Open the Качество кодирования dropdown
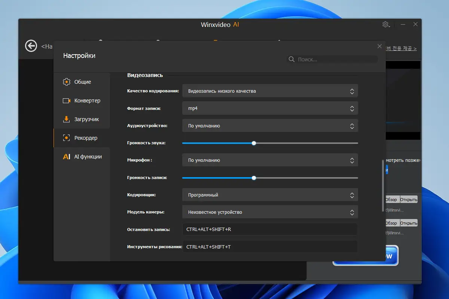449x299 pixels. coord(270,91)
